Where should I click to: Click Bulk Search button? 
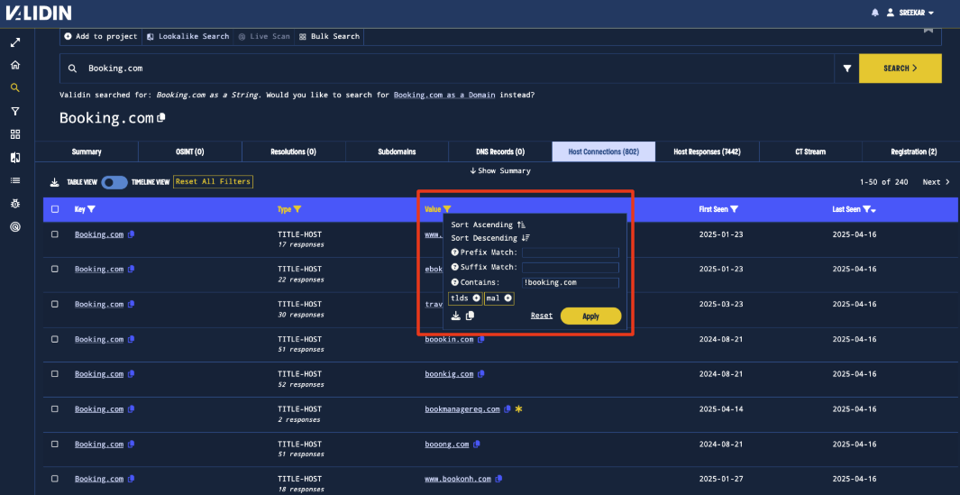[x=329, y=36]
